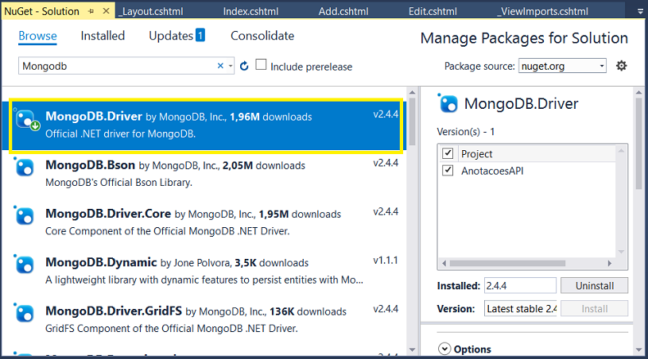Viewport: 648px width, 359px height.
Task: Expand the Options section
Action: point(444,349)
